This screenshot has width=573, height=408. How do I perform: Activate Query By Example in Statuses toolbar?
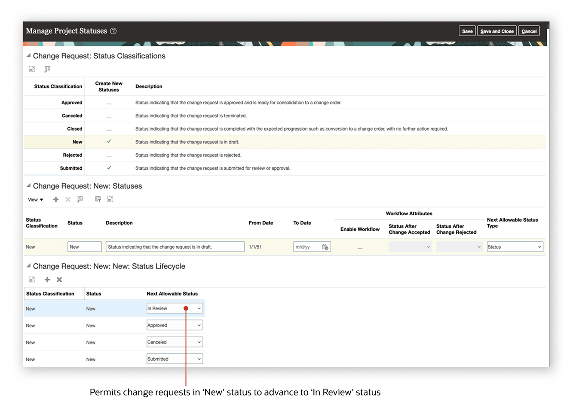(x=98, y=199)
